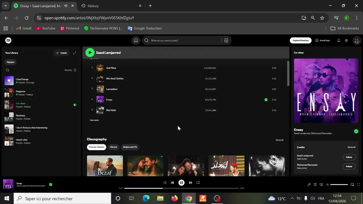363x204 pixels.
Task: Show all credits link
Action: coord(351,147)
